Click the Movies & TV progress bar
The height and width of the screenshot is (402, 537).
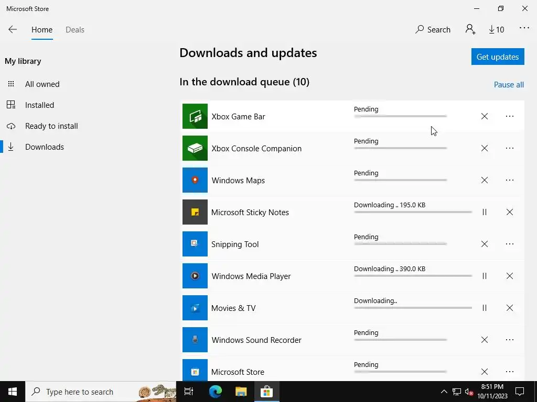[x=413, y=308]
